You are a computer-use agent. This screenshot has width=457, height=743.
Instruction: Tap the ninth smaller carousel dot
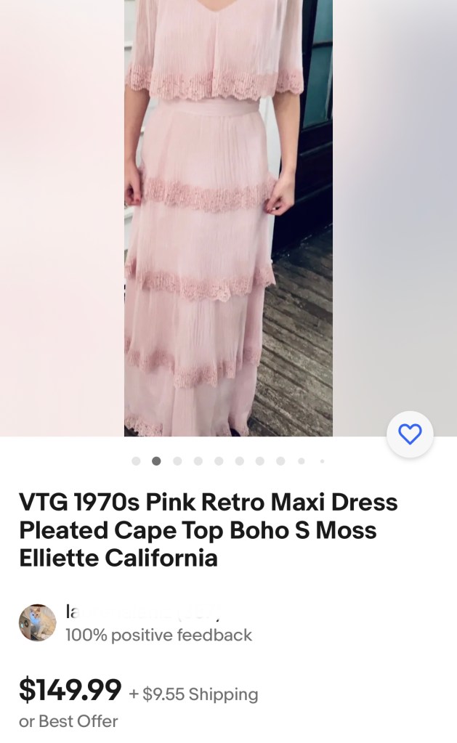[x=301, y=461]
